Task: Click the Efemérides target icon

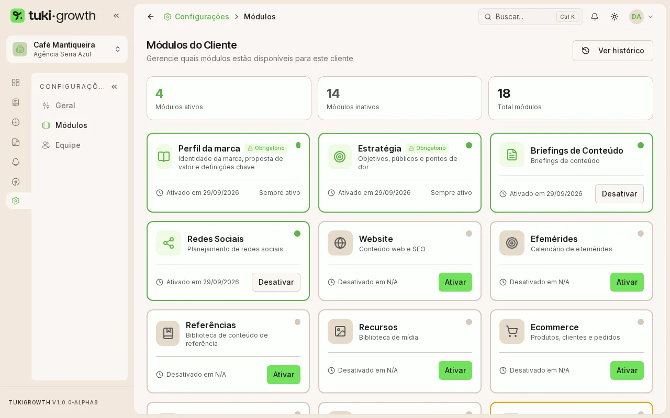Action: tap(512, 243)
